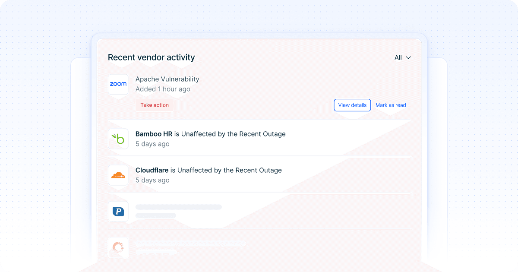The height and width of the screenshot is (272, 518).
Task: Open the Apache Vulnerability title
Action: 167,79
